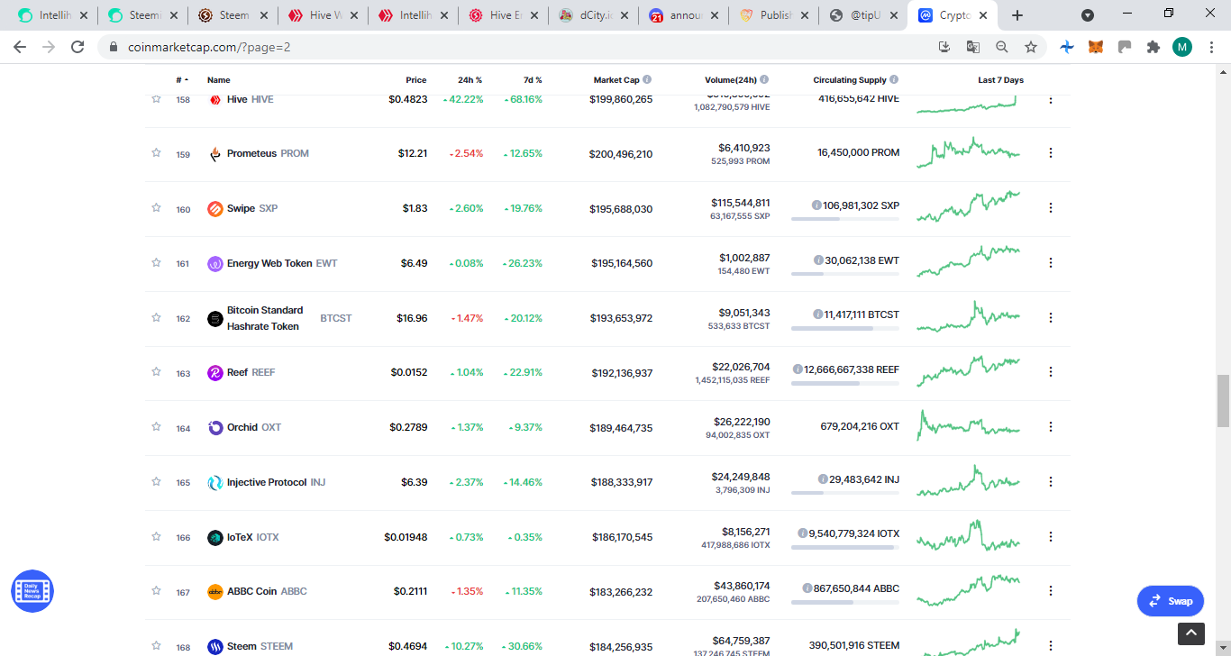Click the Orchid coin logo
1231x656 pixels.
click(x=215, y=428)
